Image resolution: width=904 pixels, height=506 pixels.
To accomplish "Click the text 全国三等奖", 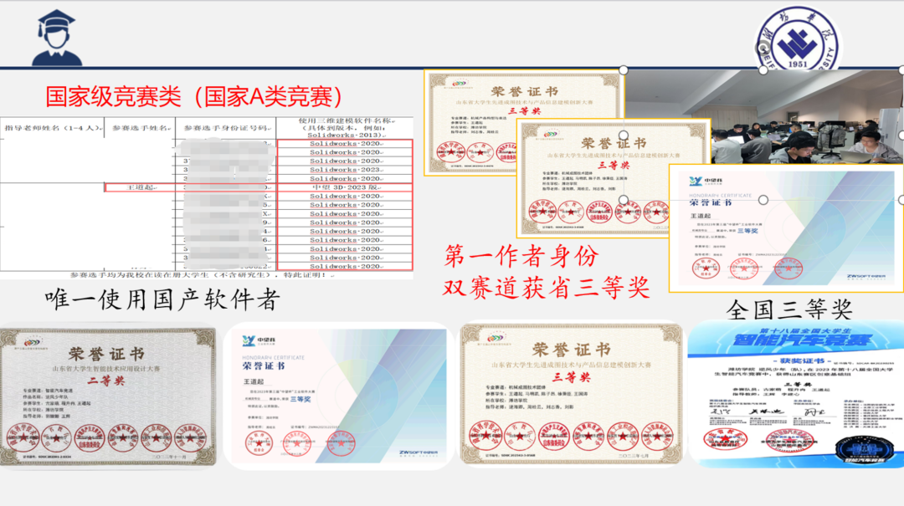I will (789, 309).
